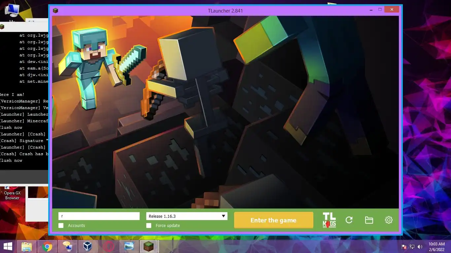
Task: Open the network status tray icon
Action: coord(412,246)
